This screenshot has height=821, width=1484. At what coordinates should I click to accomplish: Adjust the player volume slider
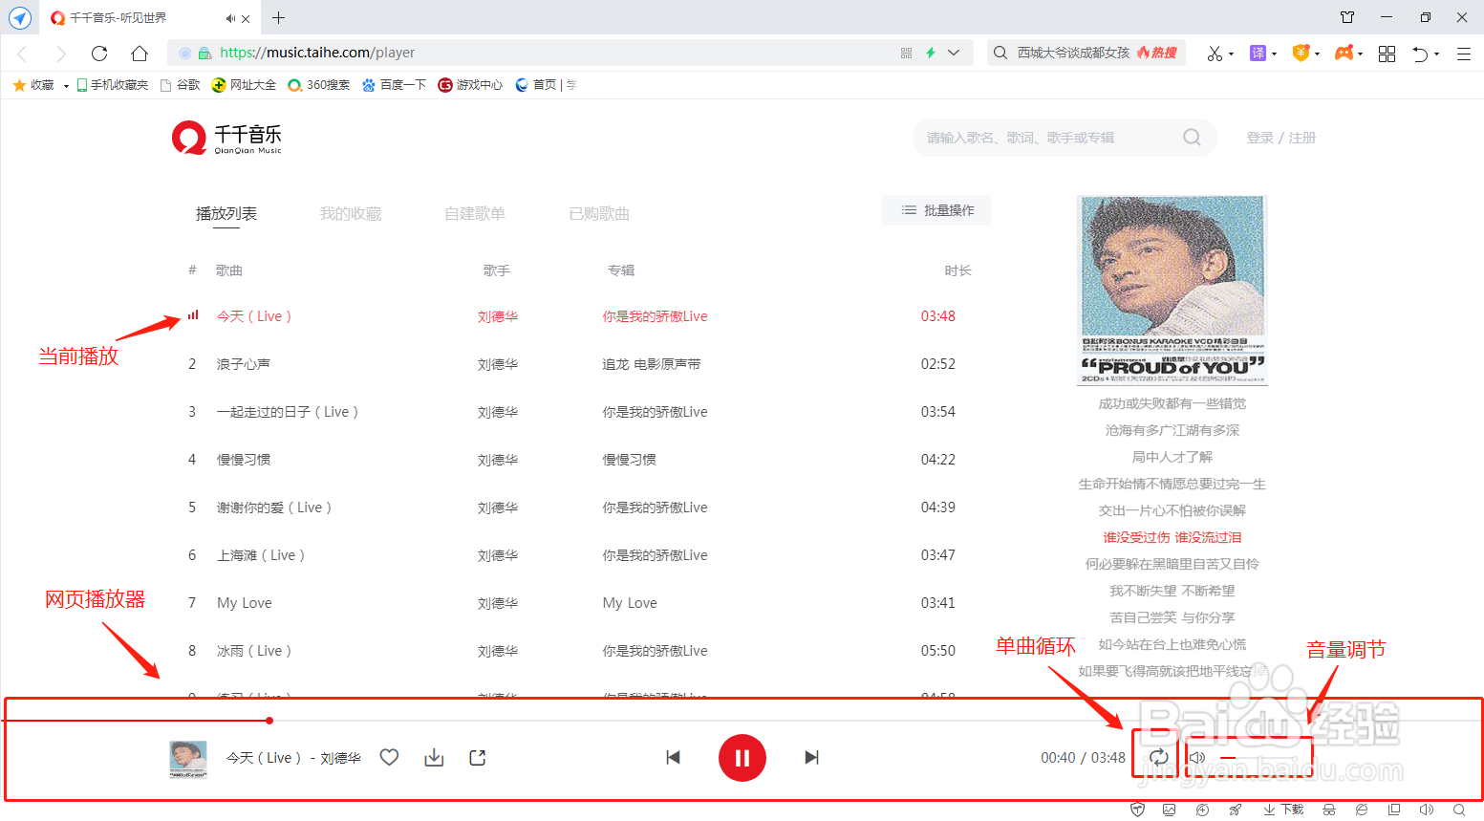pos(1261,758)
